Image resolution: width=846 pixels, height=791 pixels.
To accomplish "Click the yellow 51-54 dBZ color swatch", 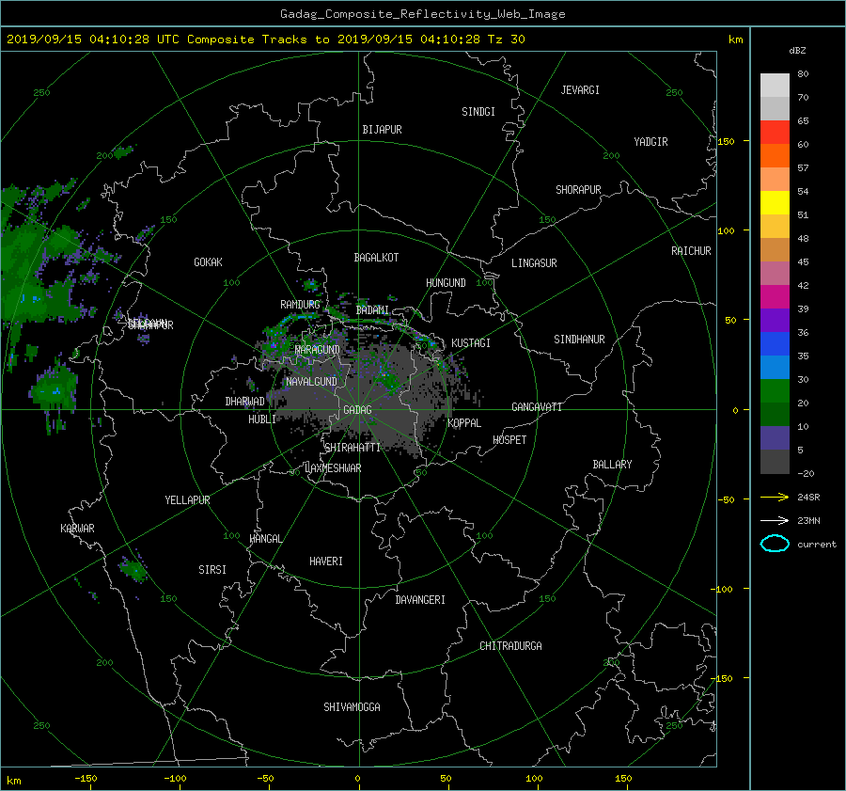I will pyautogui.click(x=775, y=203).
